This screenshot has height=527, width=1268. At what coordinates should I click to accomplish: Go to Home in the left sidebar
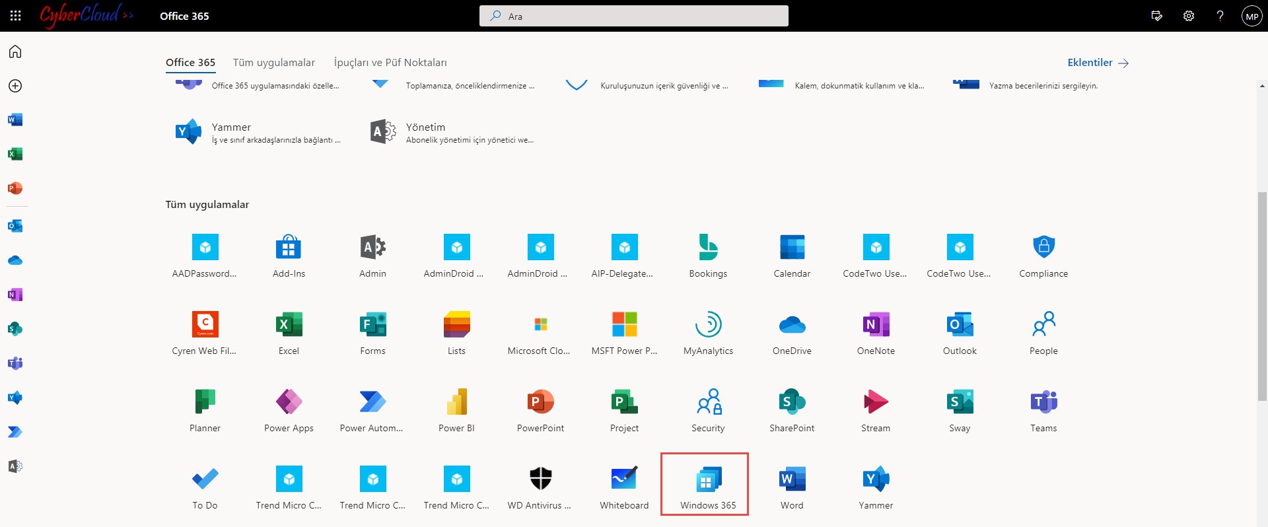pos(15,52)
